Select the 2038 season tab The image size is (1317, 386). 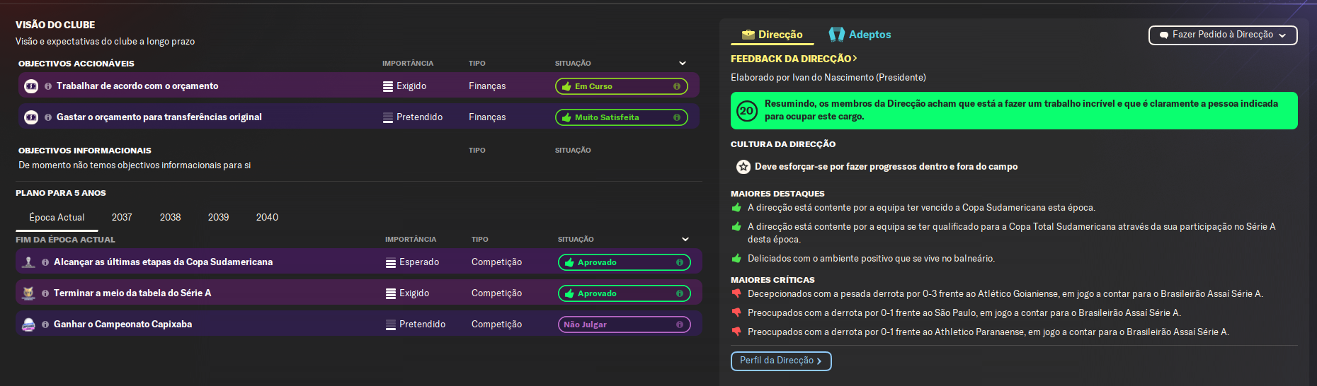click(170, 218)
